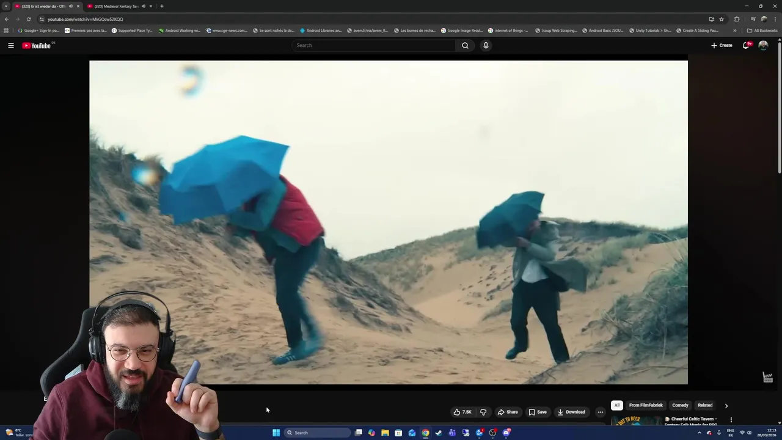Viewport: 782px width, 440px height.
Task: Mute the Er ist wieder da tab audio
Action: (71, 6)
